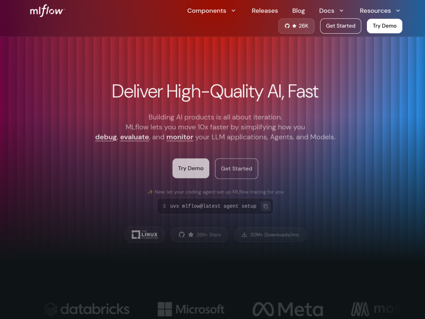Click the star icon next to 26K
The height and width of the screenshot is (319, 425).
pyautogui.click(x=294, y=26)
